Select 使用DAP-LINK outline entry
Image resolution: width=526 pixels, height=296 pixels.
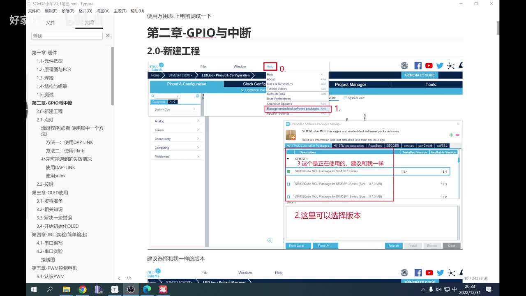[x=60, y=167]
